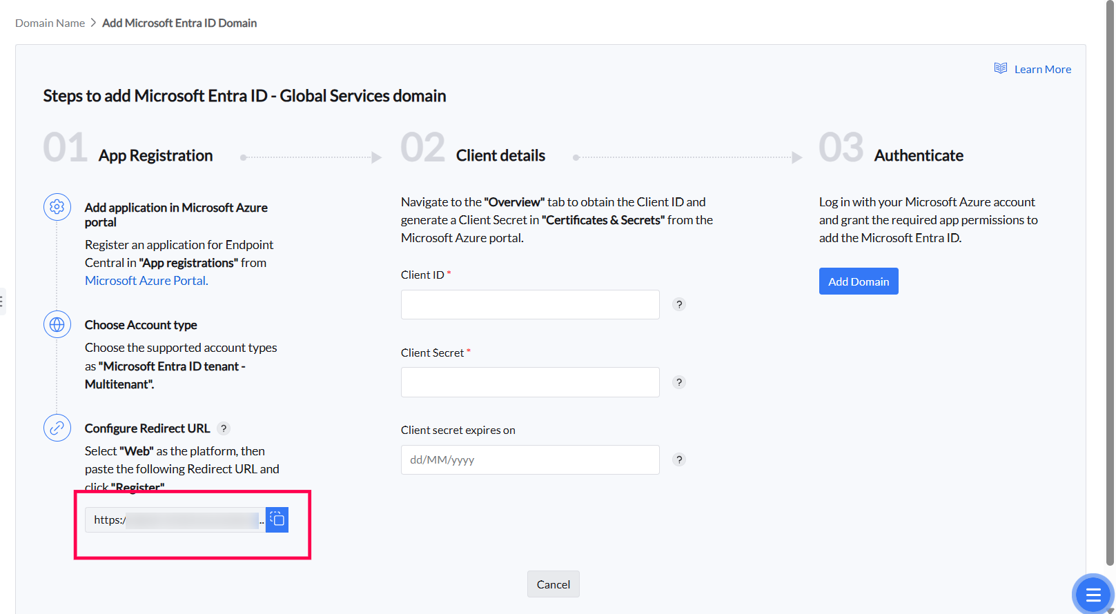Click into the Client Secret field
This screenshot has width=1116, height=614.
click(x=530, y=382)
